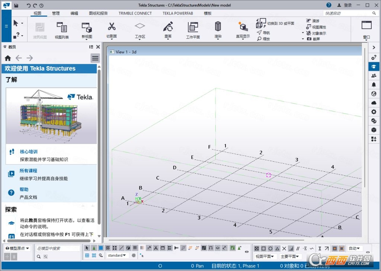This screenshot has height=271, width=381.
Task: Toggle the crossed-square snap to points switch
Action: click(x=257, y=248)
